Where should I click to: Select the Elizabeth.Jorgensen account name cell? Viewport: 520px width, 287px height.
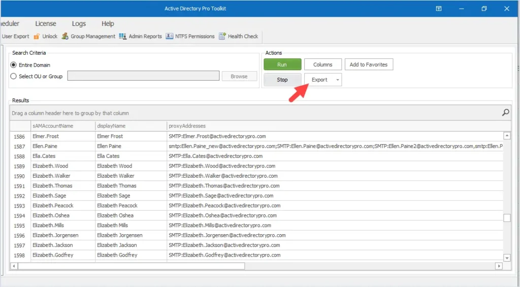tap(63, 235)
